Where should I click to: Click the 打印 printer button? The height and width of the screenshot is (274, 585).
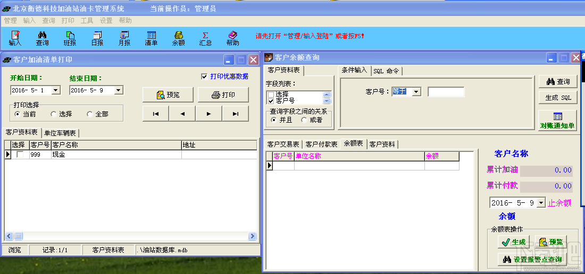coord(223,95)
